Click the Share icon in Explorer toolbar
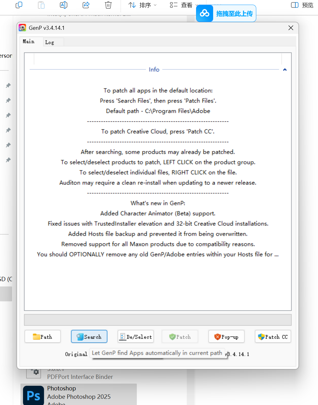The width and height of the screenshot is (318, 405). click(x=86, y=5)
